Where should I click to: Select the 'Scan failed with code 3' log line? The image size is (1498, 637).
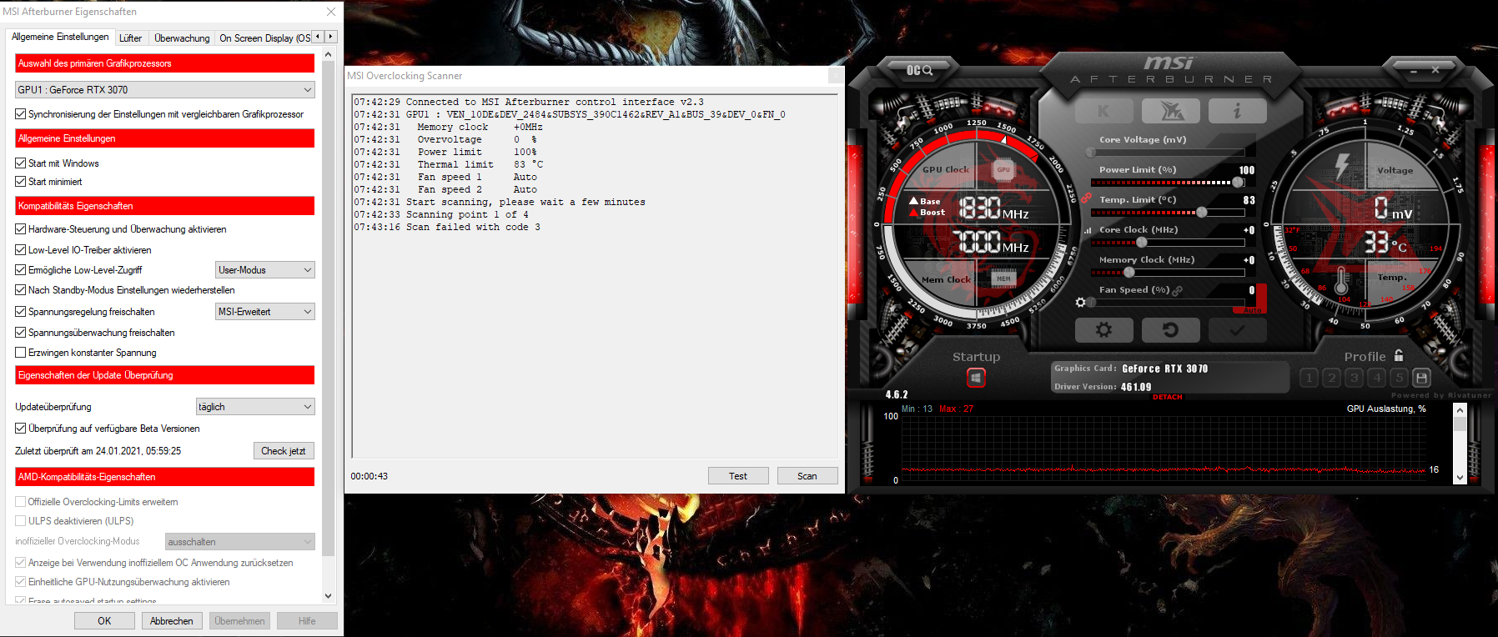(447, 228)
